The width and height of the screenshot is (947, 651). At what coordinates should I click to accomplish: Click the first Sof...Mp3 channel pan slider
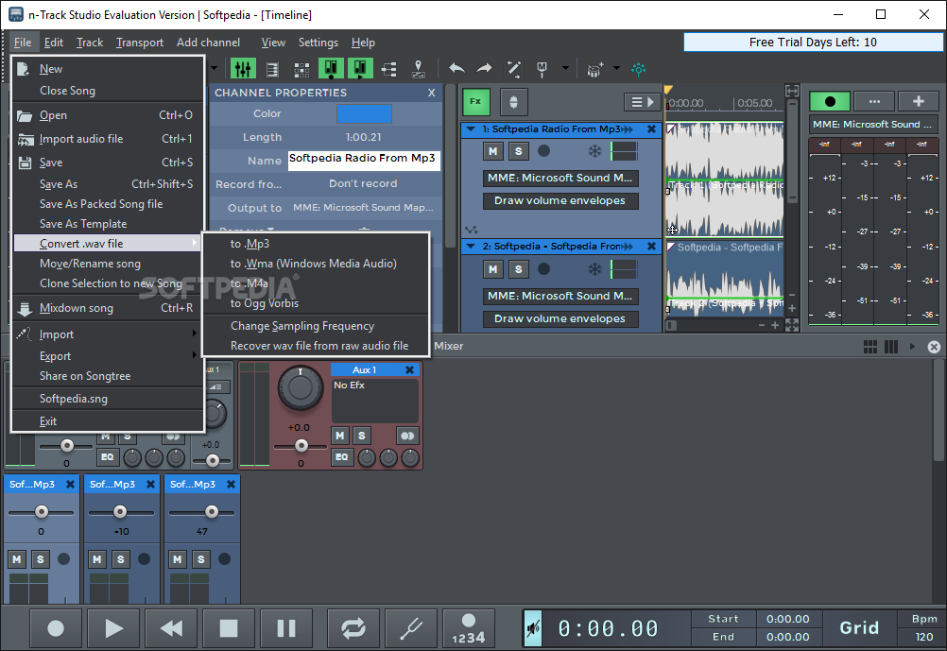(41, 512)
